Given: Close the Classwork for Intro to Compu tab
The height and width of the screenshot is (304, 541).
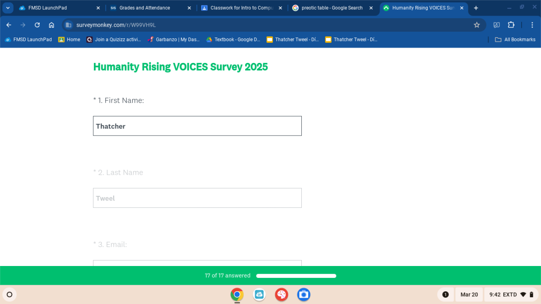Looking at the screenshot, I should point(280,8).
